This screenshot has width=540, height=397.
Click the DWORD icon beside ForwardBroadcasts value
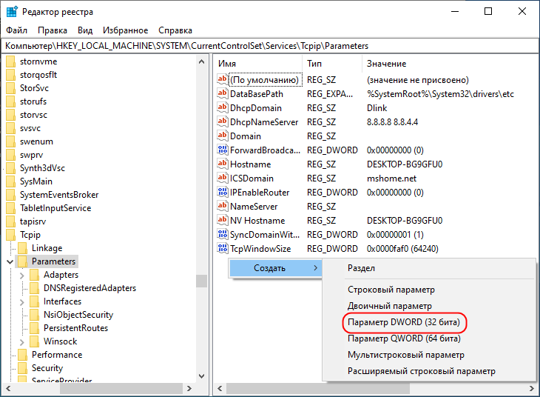coord(222,150)
